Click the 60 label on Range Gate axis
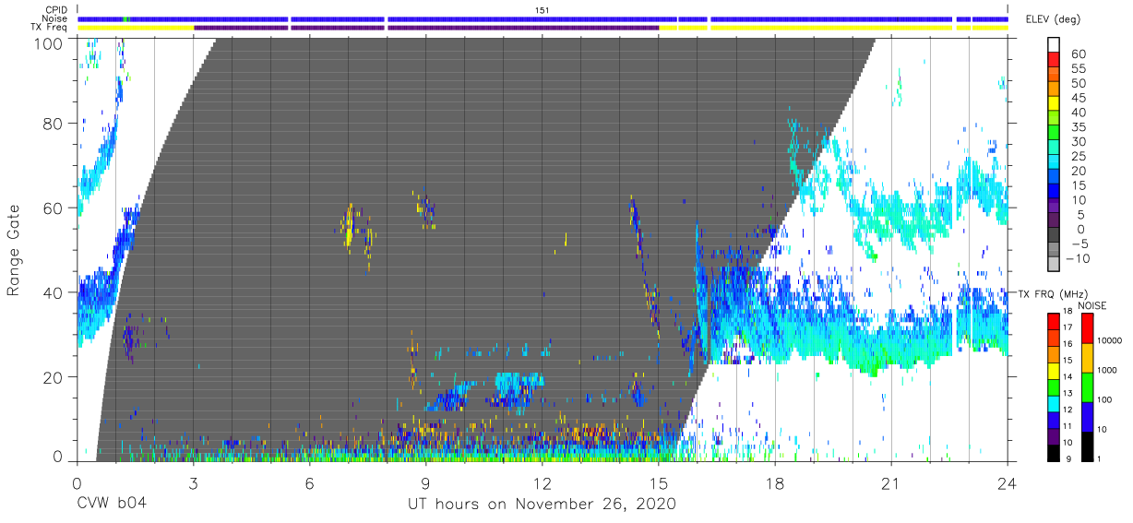 [53, 208]
